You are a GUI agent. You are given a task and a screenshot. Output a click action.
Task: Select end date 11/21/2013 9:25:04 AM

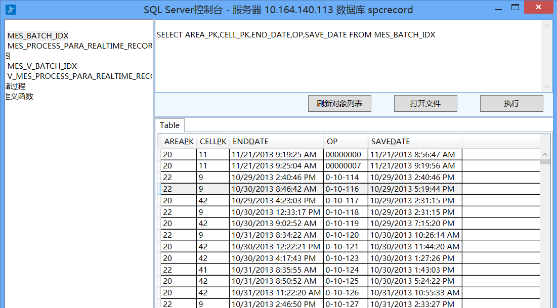pos(276,166)
